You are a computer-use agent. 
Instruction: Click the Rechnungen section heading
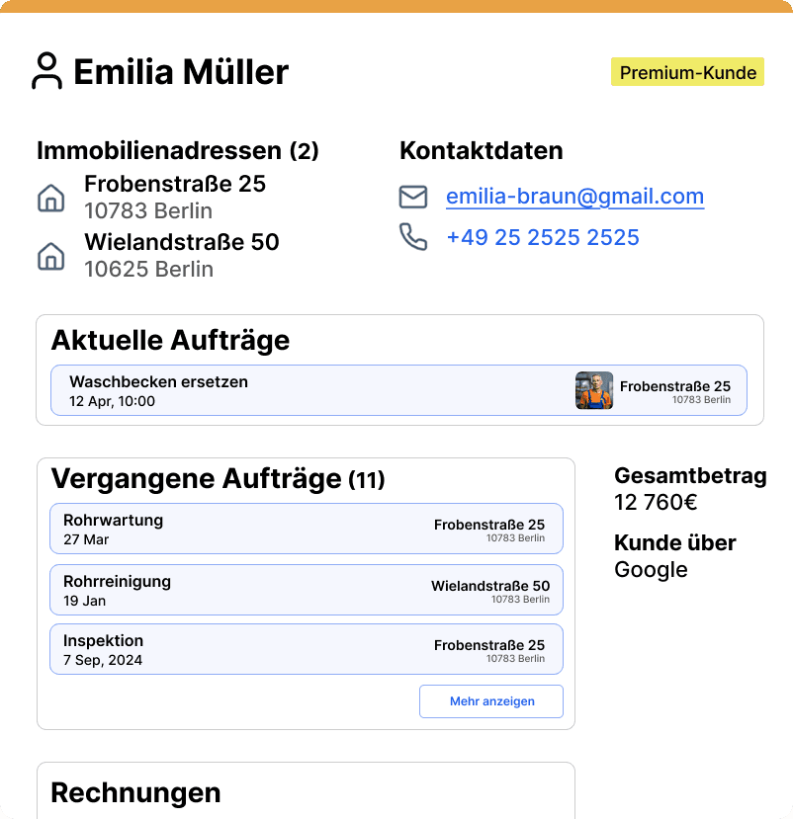135,792
